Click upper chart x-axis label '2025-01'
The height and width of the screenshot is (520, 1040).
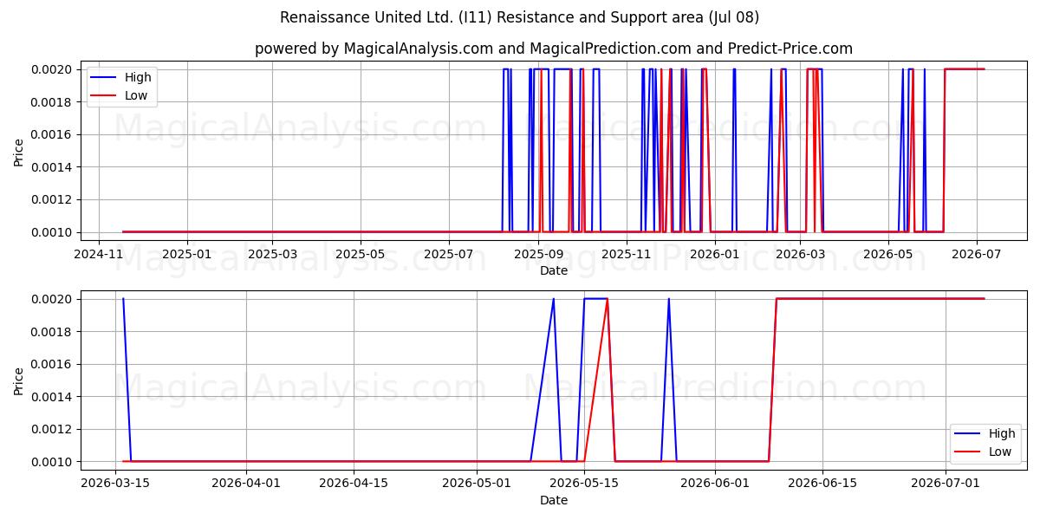pyautogui.click(x=186, y=255)
